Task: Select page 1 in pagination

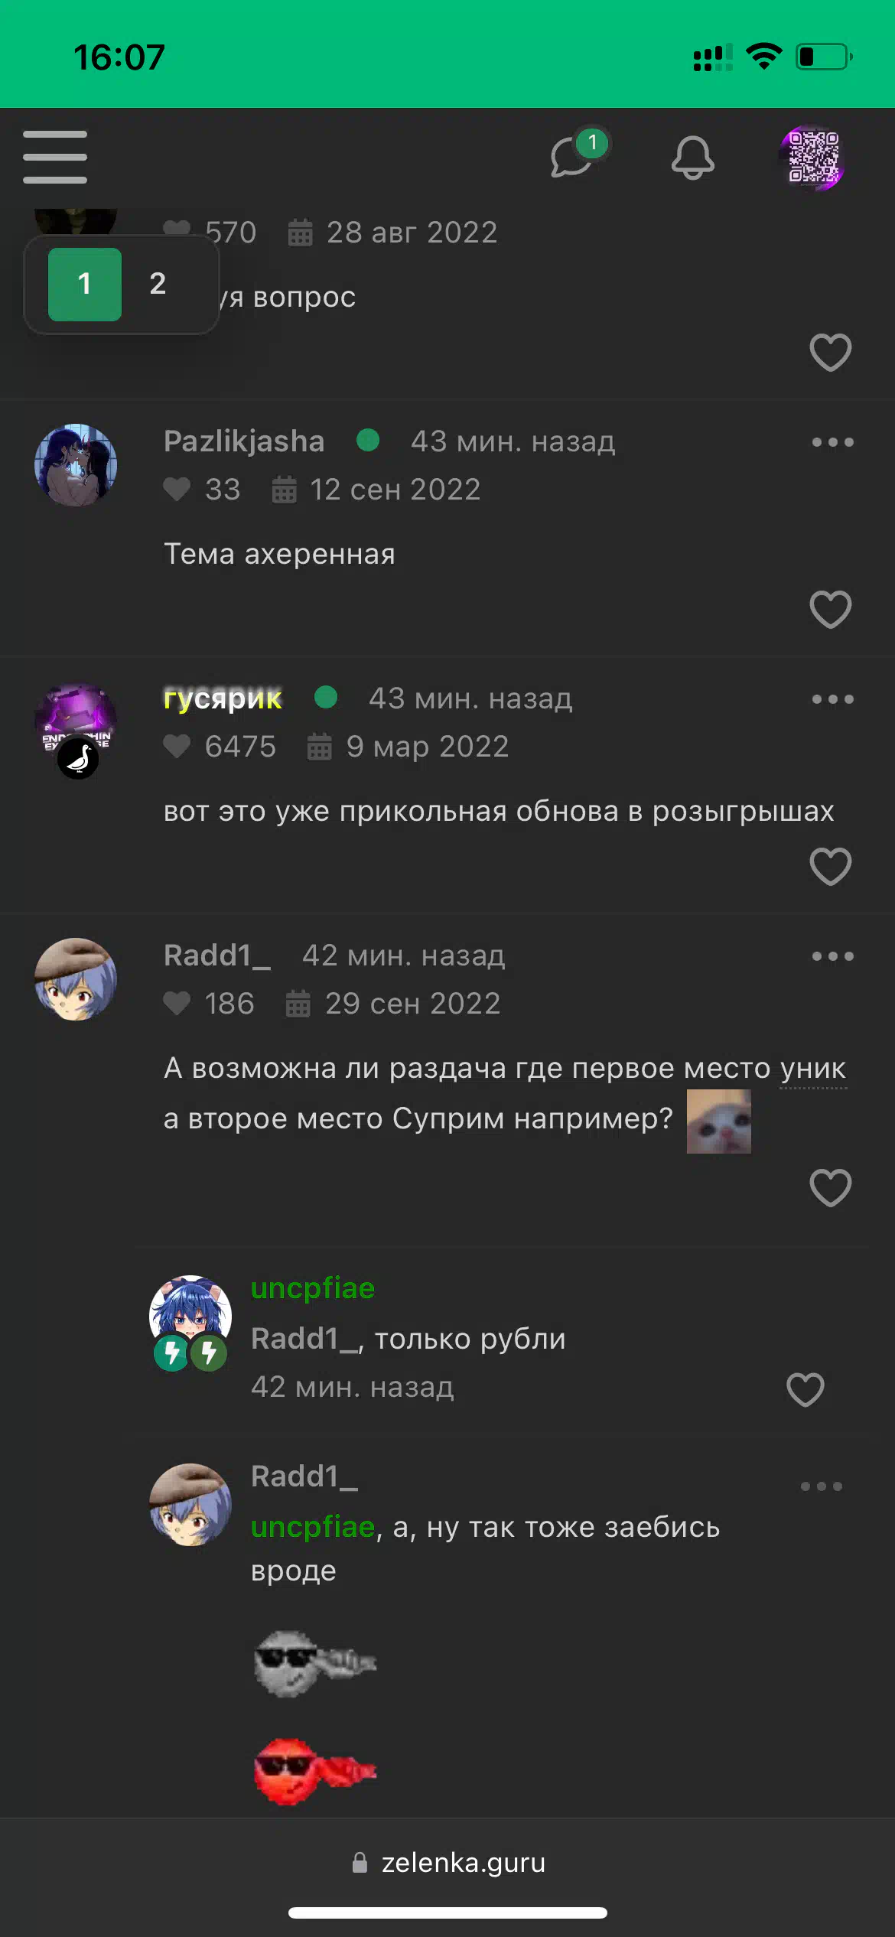Action: [85, 284]
